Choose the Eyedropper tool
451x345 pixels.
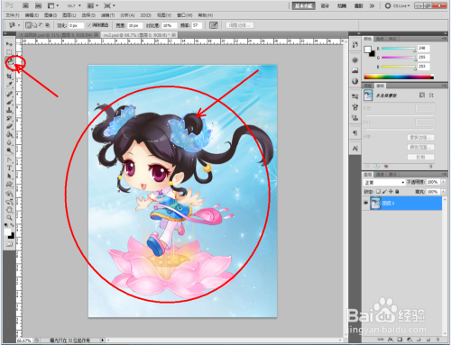point(9,85)
